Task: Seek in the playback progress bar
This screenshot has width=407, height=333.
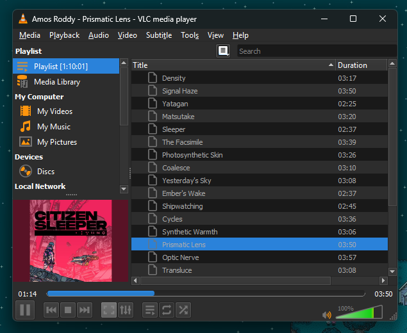Action: point(206,293)
